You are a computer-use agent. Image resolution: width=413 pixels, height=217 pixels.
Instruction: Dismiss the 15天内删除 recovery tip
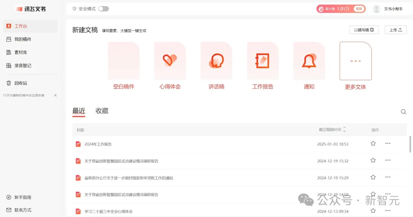pyautogui.click(x=55, y=95)
